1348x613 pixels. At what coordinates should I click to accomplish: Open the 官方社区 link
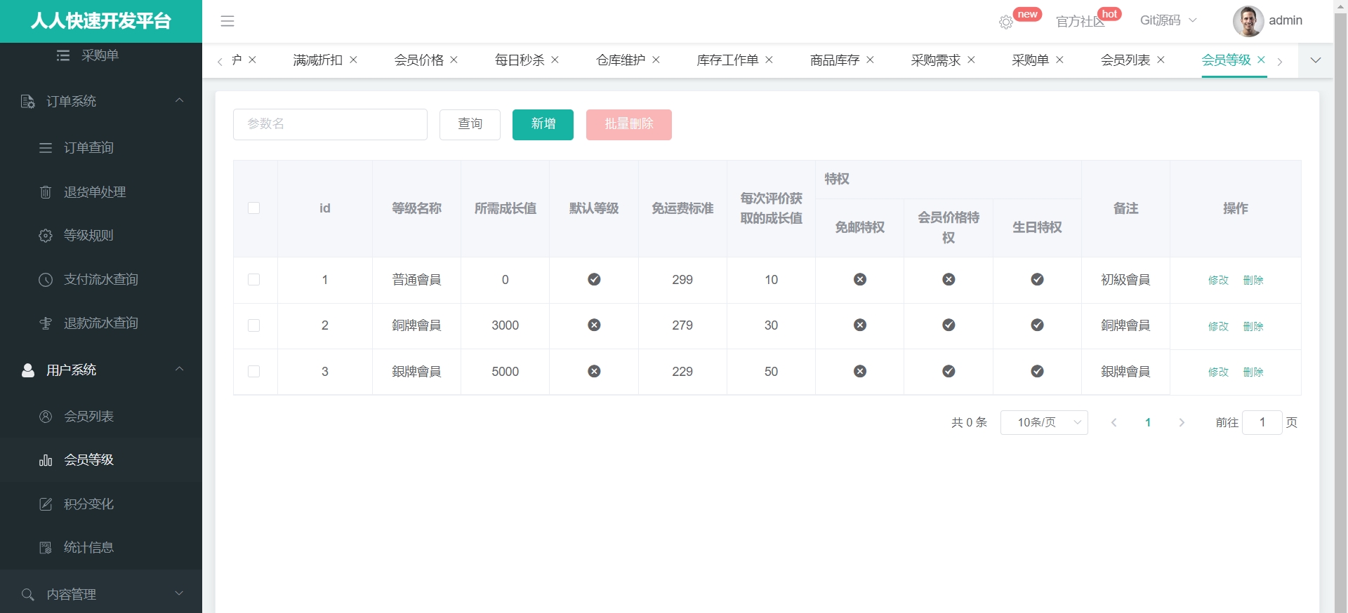(1080, 22)
